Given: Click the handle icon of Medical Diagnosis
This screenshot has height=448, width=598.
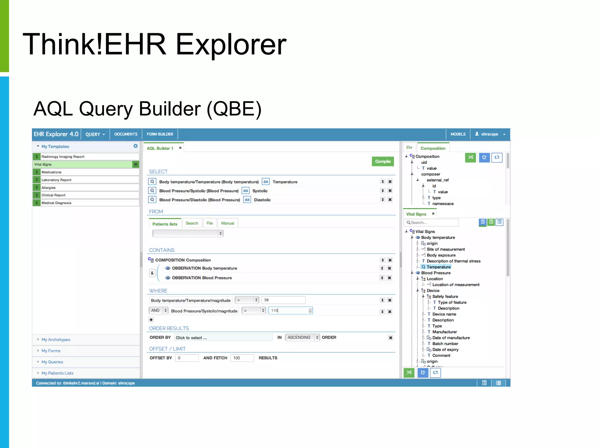Looking at the screenshot, I should coord(37,203).
